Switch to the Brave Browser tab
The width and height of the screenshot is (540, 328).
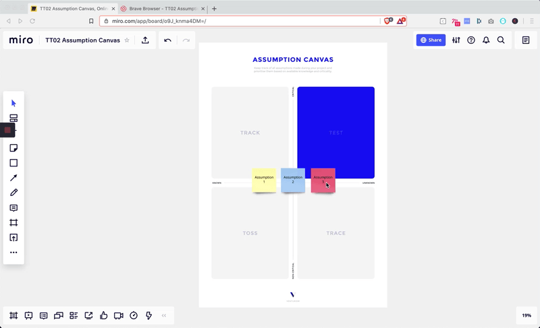coord(163,9)
